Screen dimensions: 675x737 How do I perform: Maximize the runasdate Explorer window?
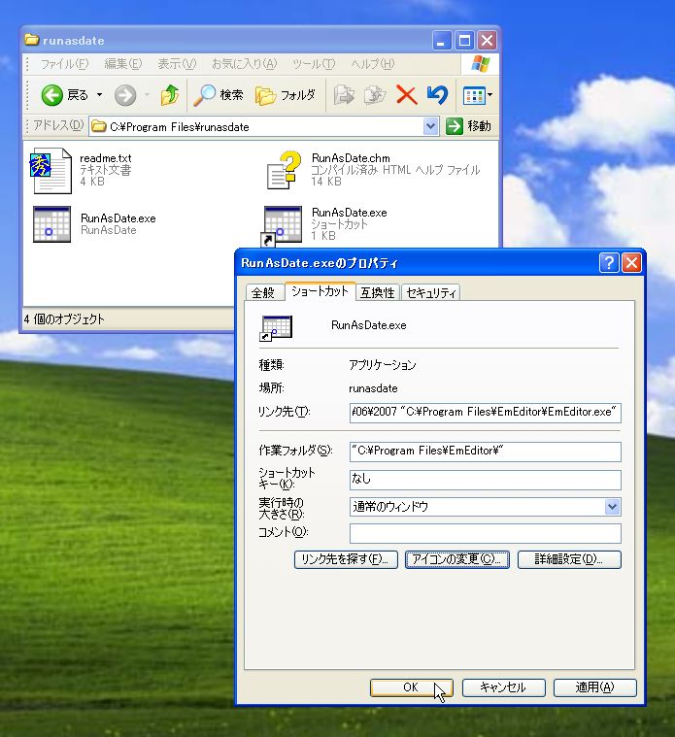[464, 41]
